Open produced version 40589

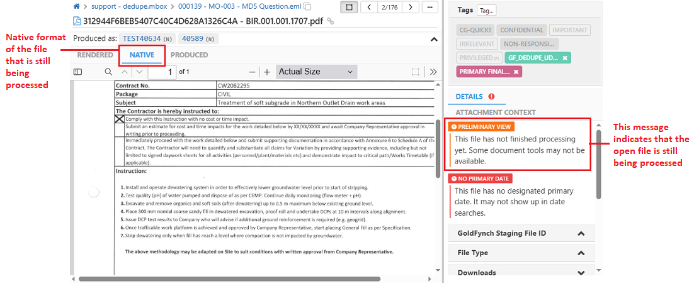click(198, 39)
